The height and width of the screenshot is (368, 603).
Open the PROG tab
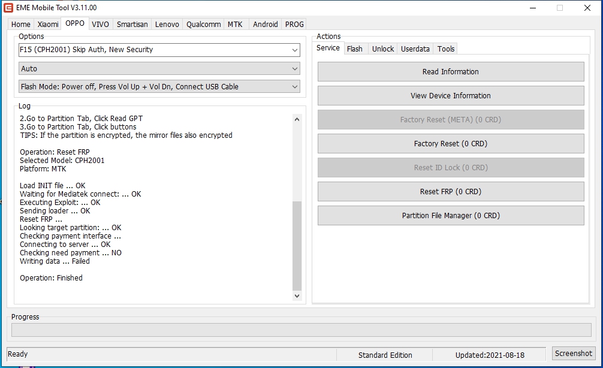pos(294,24)
